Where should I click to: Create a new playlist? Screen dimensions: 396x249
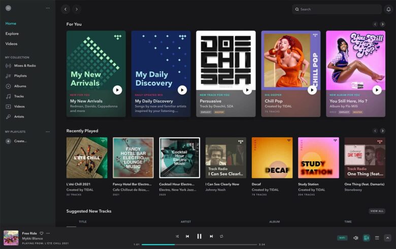click(x=16, y=141)
